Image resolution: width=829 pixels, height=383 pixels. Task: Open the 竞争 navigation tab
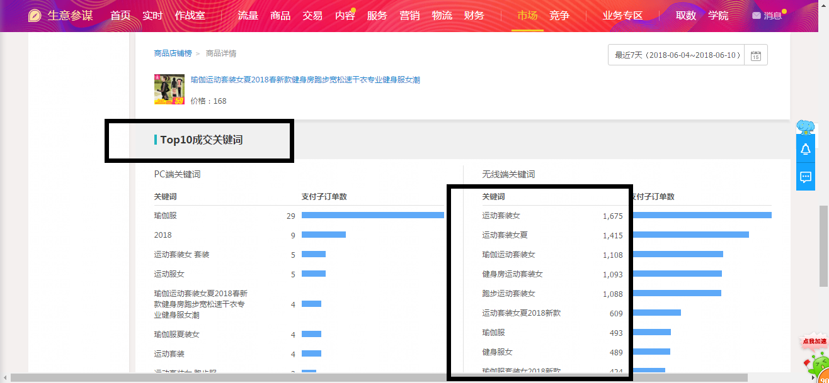[559, 16]
